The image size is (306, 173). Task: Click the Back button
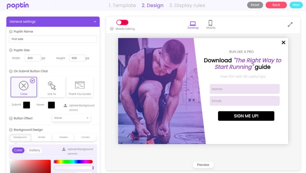tap(276, 5)
